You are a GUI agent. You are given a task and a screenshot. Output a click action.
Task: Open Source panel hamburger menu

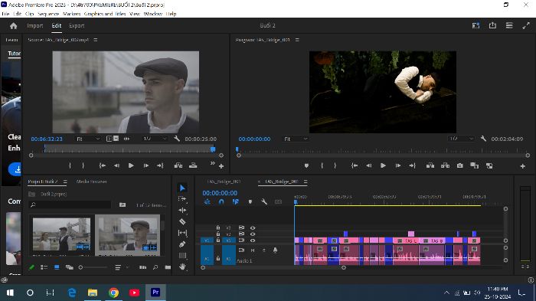coord(96,40)
